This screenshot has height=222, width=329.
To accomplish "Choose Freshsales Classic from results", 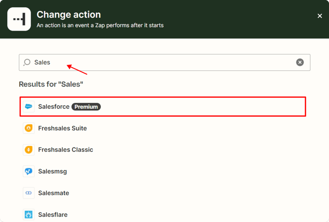I will [163, 150].
